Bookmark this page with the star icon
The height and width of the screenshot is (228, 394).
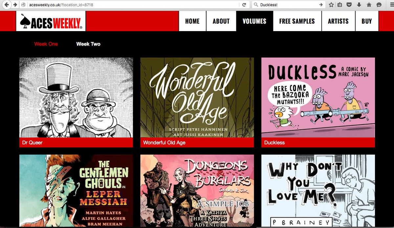331,5
